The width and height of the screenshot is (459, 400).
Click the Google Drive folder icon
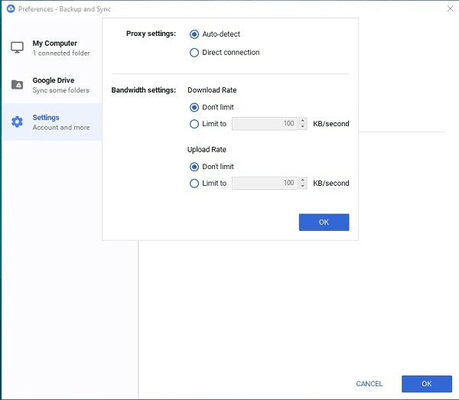click(x=17, y=85)
